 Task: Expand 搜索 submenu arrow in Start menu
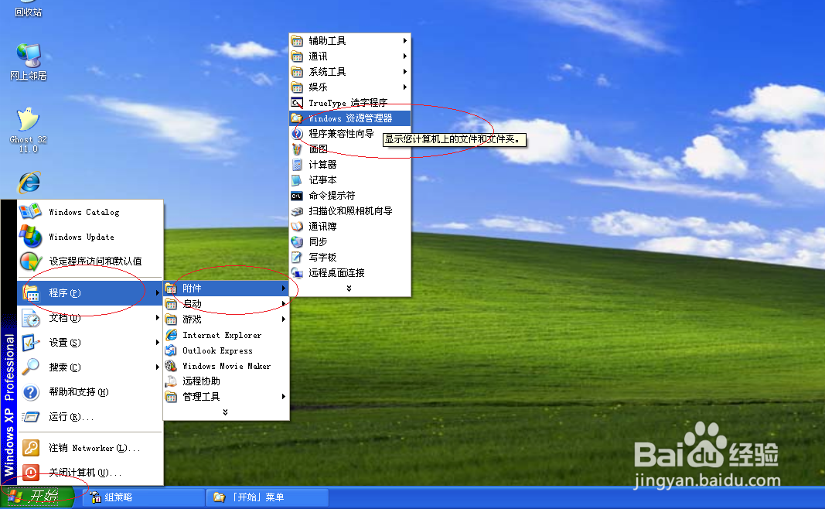coord(157,367)
